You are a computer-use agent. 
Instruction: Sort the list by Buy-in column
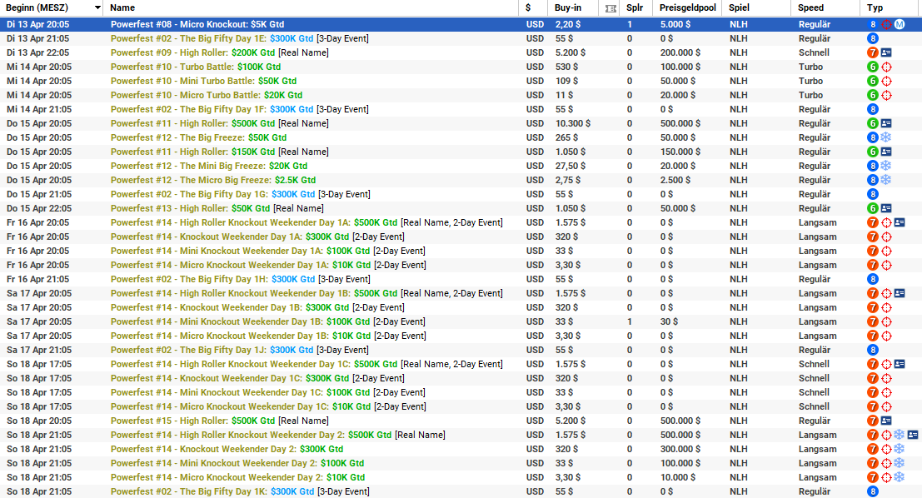pos(568,7)
